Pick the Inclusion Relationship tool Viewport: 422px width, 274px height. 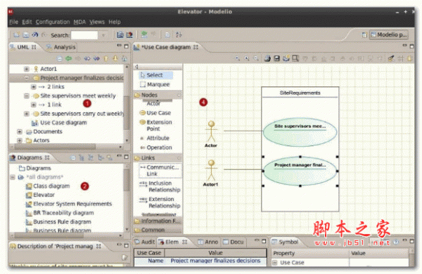160,186
